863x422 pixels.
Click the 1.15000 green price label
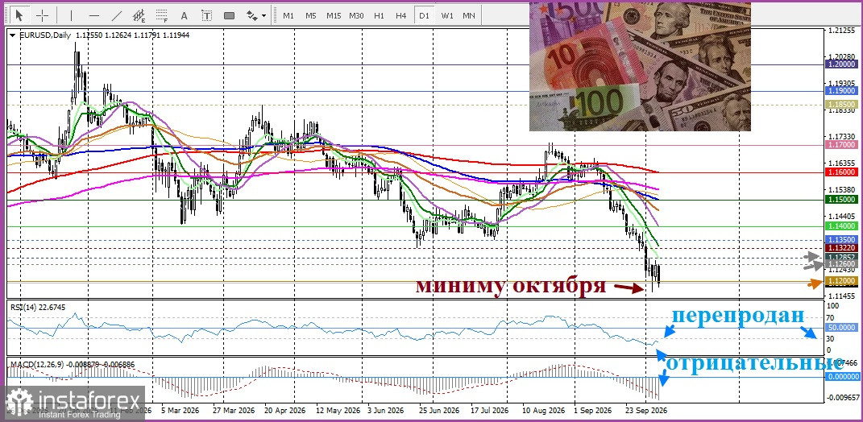[x=841, y=199]
